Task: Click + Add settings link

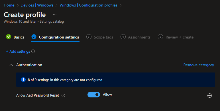Action: coord(18,52)
